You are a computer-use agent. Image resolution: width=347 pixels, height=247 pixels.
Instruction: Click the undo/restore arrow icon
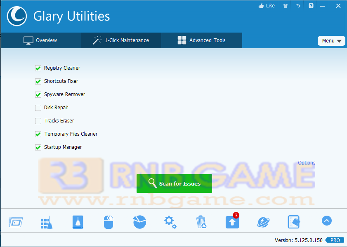(298, 6)
